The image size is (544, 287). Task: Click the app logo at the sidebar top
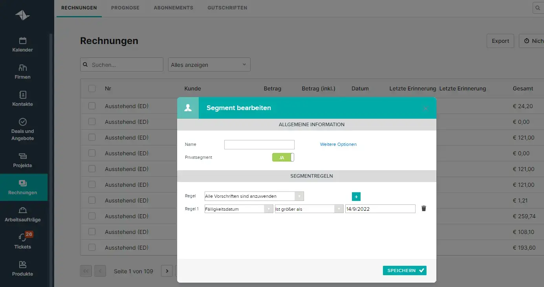click(x=22, y=15)
